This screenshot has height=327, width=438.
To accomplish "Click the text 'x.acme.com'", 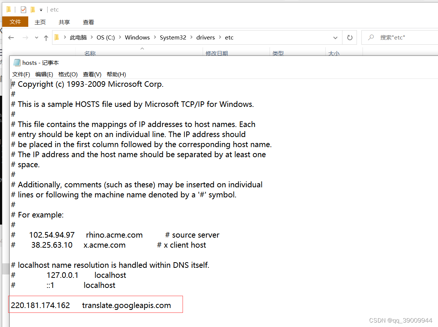I will [x=104, y=245].
